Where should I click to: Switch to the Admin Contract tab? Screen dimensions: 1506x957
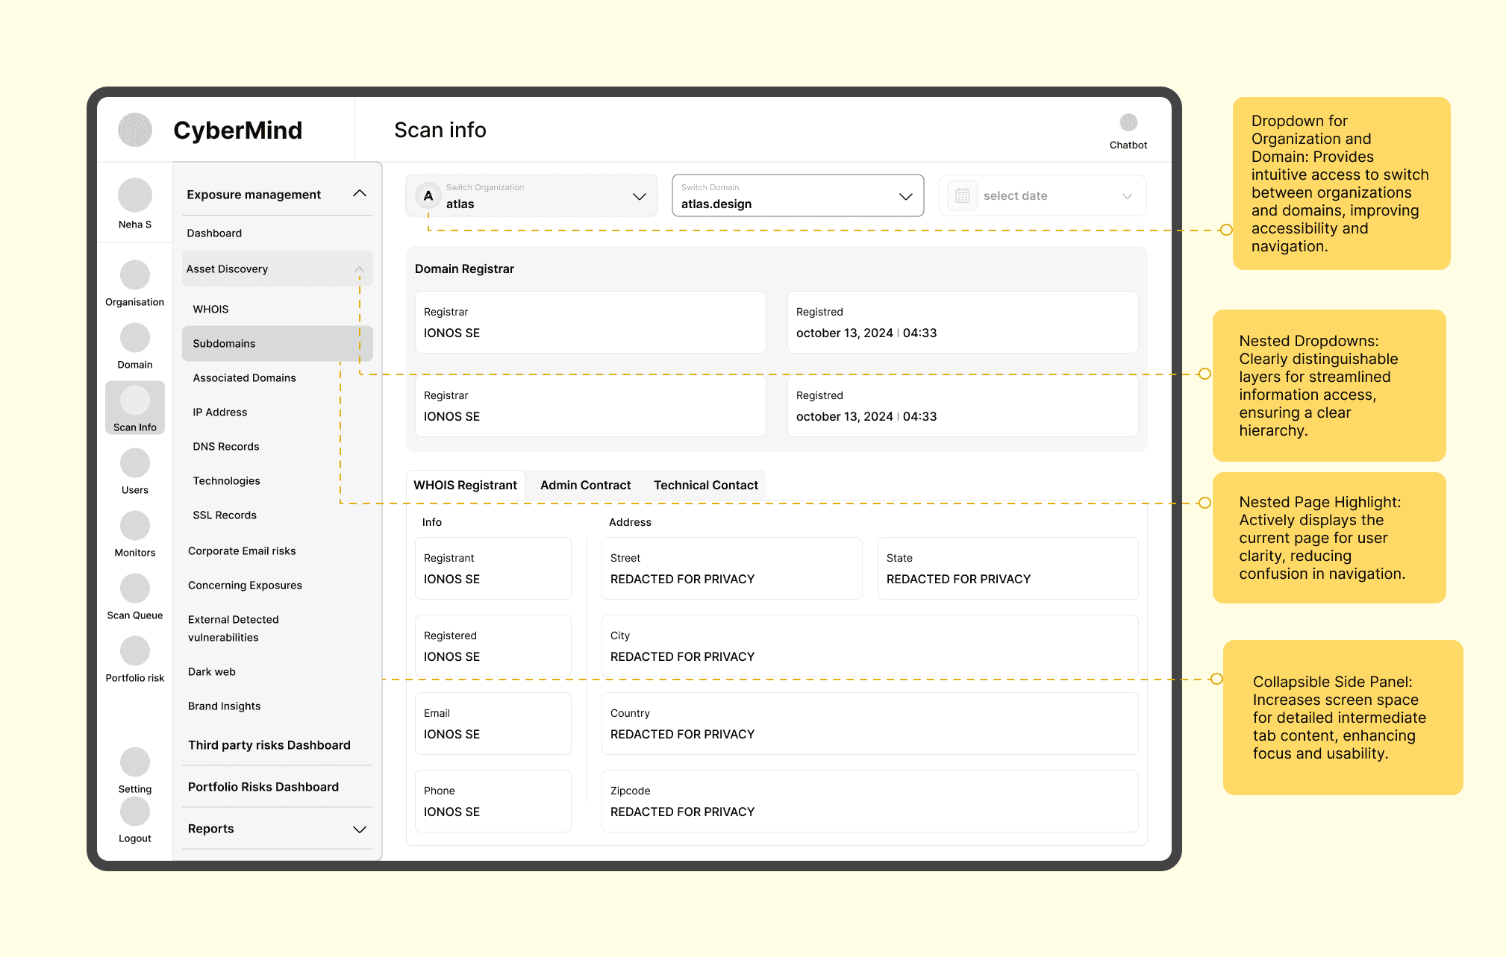point(585,486)
